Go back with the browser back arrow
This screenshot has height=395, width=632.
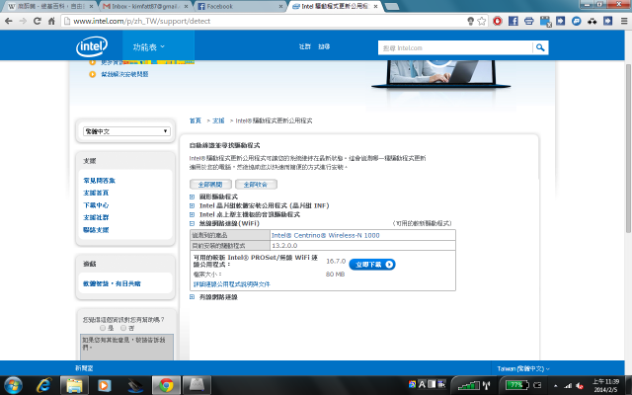pyautogui.click(x=9, y=21)
